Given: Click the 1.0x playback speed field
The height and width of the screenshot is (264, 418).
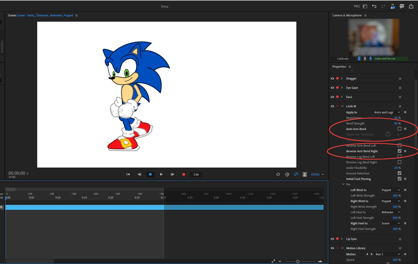Looking at the screenshot, I should [196, 174].
